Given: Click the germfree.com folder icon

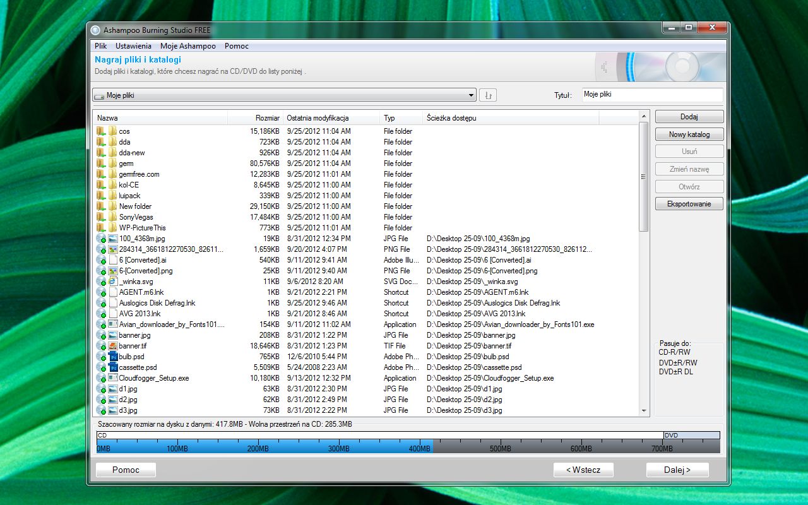Looking at the screenshot, I should 113,174.
